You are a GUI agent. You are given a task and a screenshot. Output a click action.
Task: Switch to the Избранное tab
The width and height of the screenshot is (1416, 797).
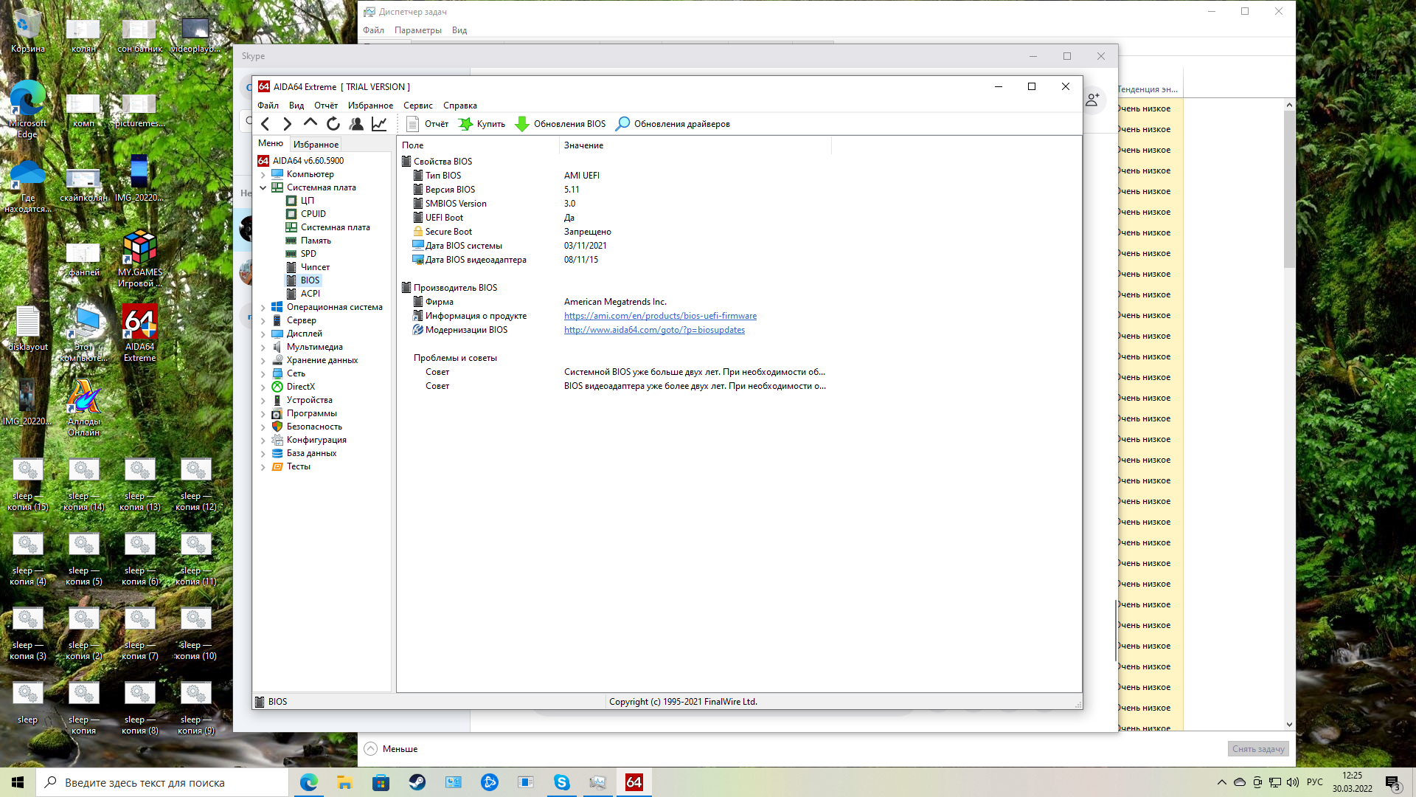[316, 145]
